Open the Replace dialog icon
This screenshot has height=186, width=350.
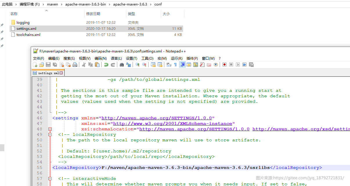point(128,65)
